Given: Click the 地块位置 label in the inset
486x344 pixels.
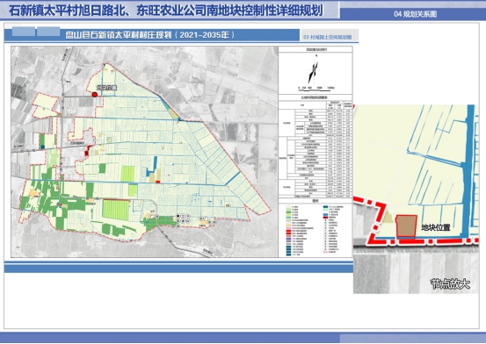Looking at the screenshot, I should [436, 227].
